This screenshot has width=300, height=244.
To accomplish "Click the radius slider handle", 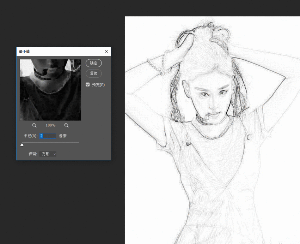I will (22, 144).
